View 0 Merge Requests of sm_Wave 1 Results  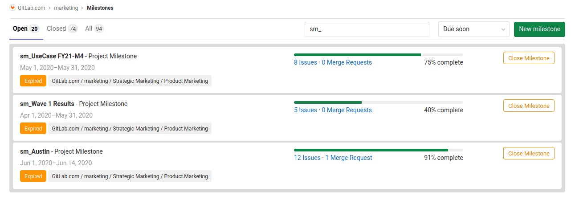click(x=347, y=110)
